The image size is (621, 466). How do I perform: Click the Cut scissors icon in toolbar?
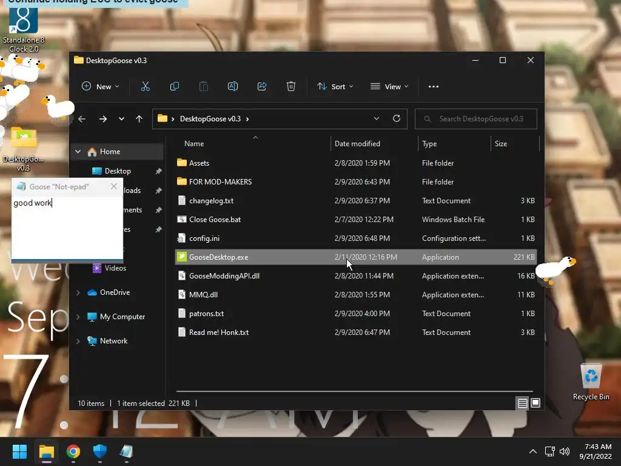point(146,86)
